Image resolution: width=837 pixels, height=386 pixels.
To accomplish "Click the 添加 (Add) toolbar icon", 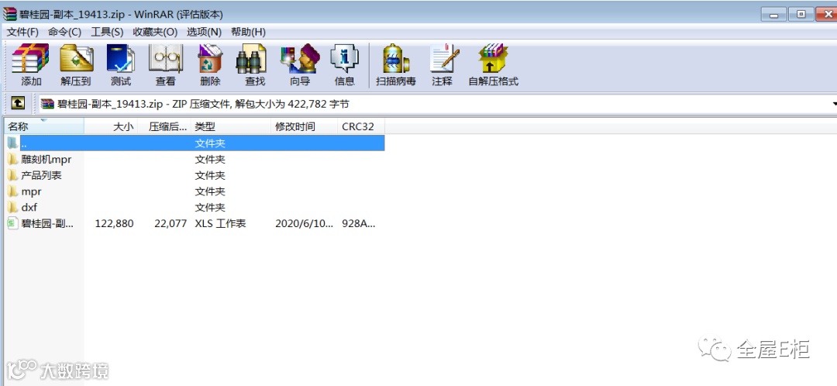I will tap(30, 58).
